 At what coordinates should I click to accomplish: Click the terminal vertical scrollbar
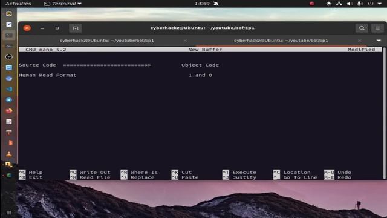[384, 113]
